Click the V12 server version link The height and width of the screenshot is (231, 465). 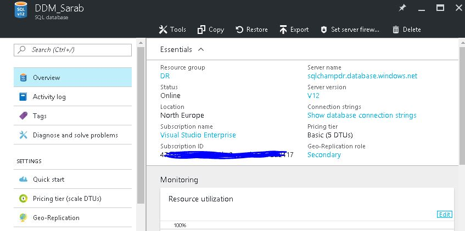click(x=313, y=96)
